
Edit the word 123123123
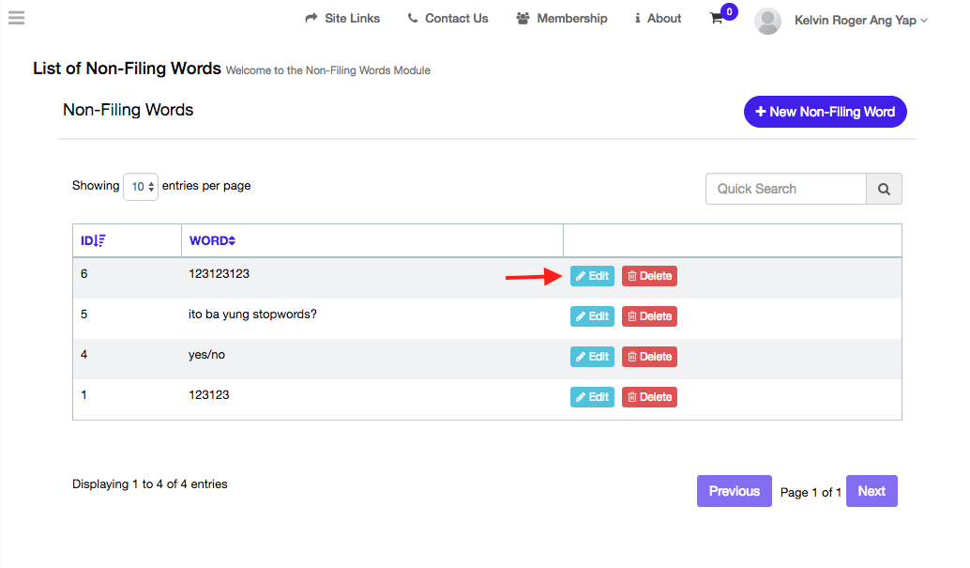tap(592, 276)
